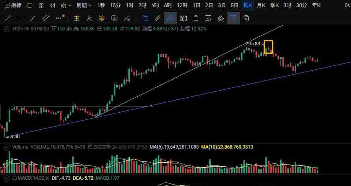Collapse the main chart info header
This screenshot has height=186, width=351.
tap(6, 29)
